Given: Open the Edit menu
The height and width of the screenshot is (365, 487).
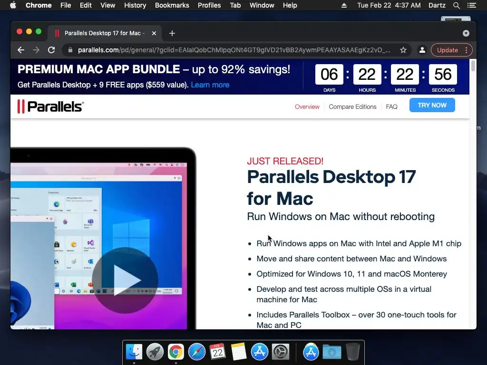Looking at the screenshot, I should [86, 5].
